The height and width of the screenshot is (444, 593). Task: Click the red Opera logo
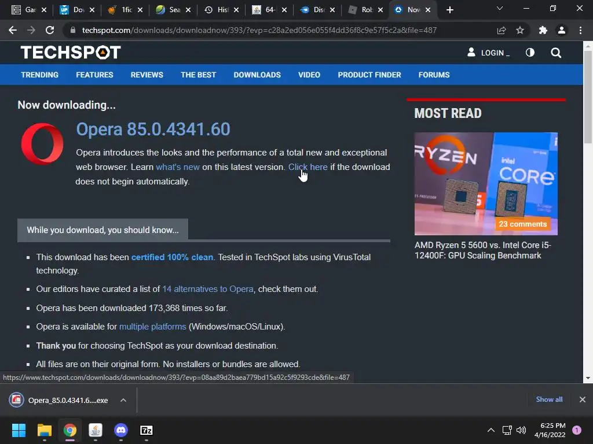pos(42,144)
